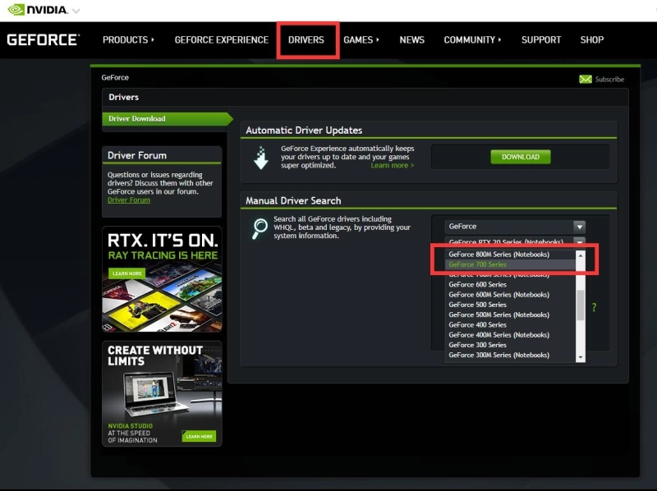657x491 pixels.
Task: Click the scroll up arrow in series list
Action: [581, 255]
